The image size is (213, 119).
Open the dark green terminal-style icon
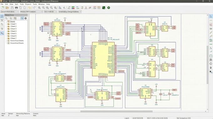pyautogui.click(x=104, y=8)
